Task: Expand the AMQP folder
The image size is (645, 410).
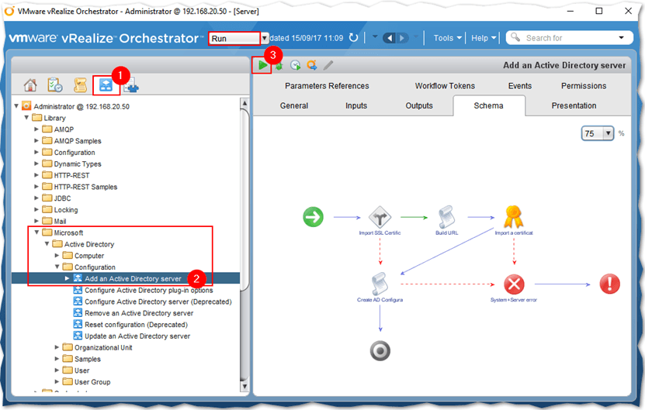Action: 36,129
